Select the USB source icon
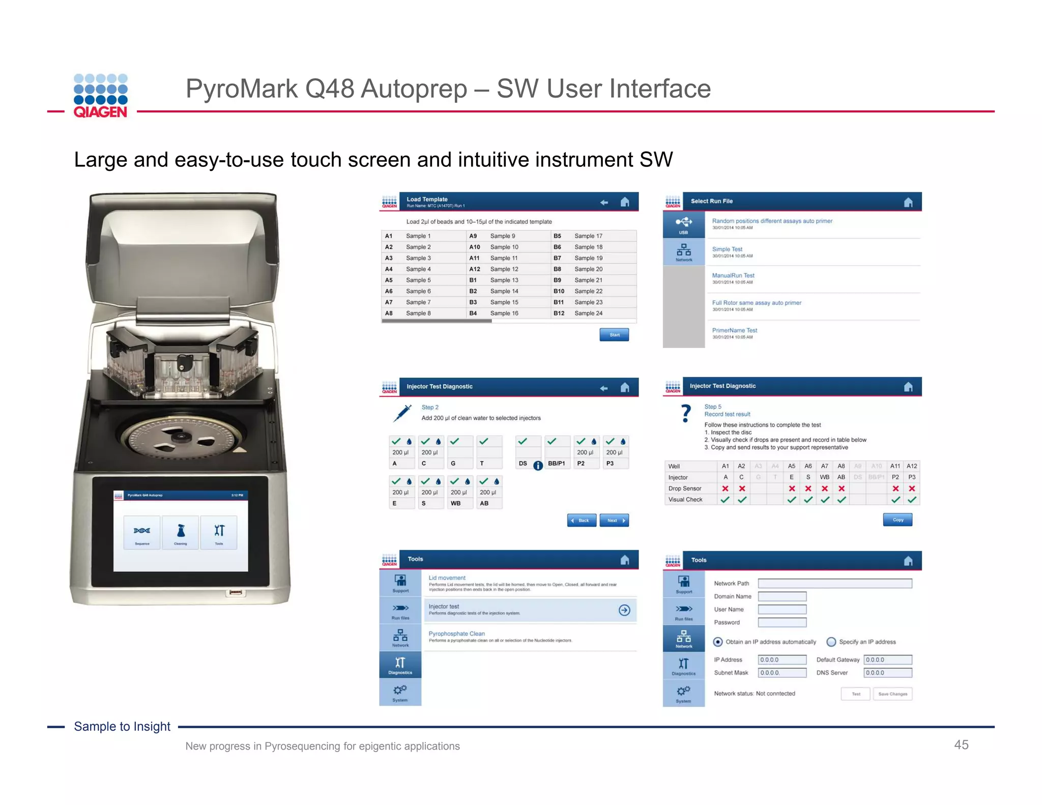Viewport: 1042px width, 805px height. (x=684, y=225)
